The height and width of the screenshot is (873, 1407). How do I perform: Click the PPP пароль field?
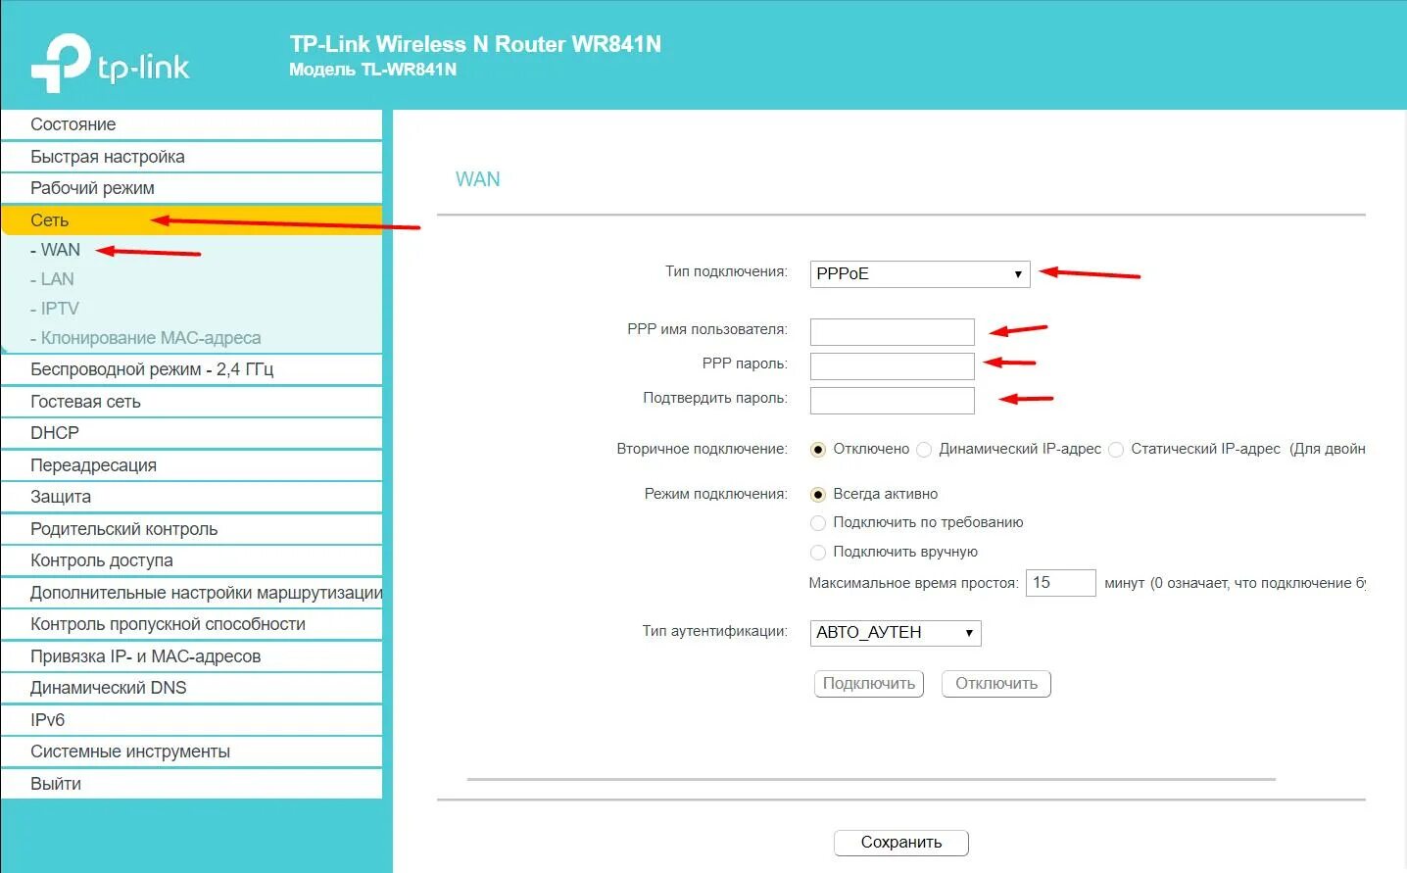click(893, 366)
